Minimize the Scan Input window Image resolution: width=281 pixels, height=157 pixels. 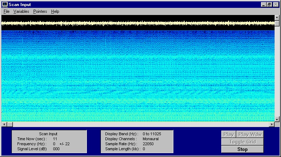(263, 5)
